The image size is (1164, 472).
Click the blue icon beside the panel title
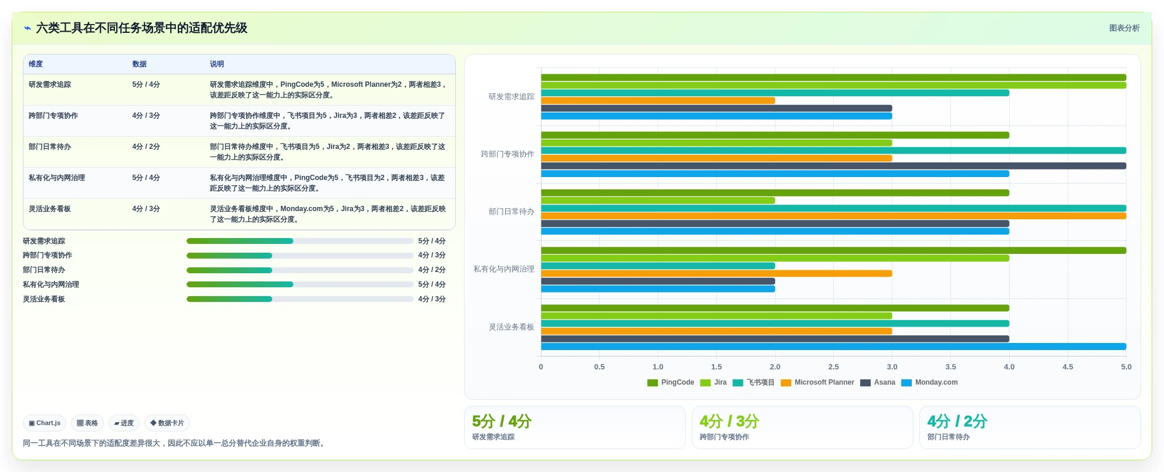pyautogui.click(x=28, y=28)
